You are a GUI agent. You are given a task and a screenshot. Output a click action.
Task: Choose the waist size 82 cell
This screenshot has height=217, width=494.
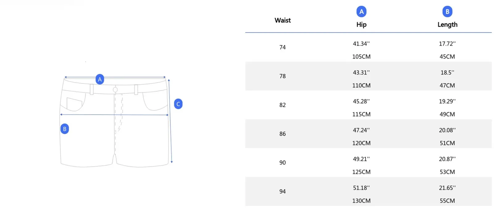pyautogui.click(x=283, y=105)
